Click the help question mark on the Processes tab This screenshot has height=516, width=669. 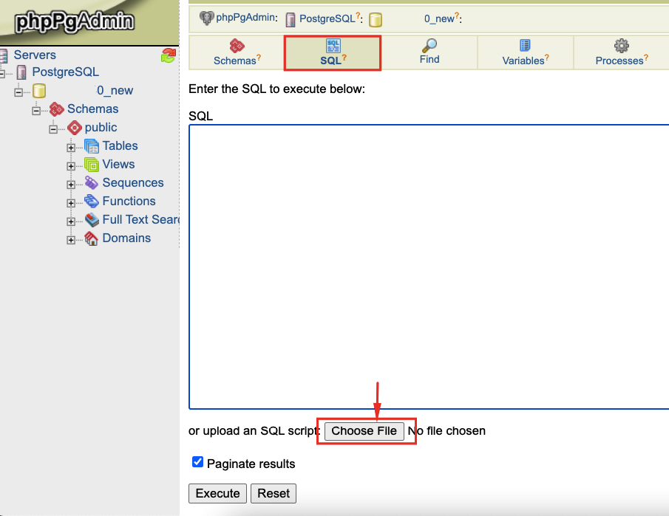pyautogui.click(x=646, y=57)
